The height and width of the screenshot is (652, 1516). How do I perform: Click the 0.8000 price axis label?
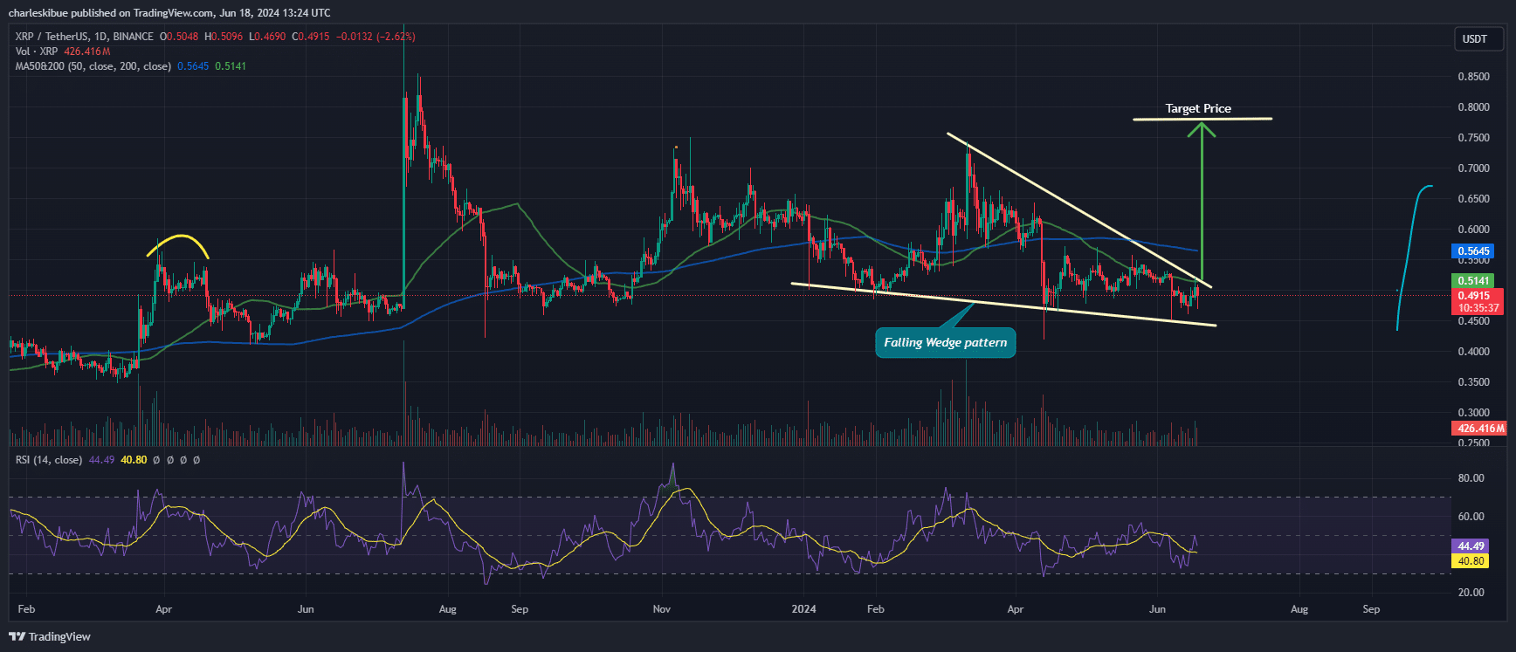point(1474,107)
